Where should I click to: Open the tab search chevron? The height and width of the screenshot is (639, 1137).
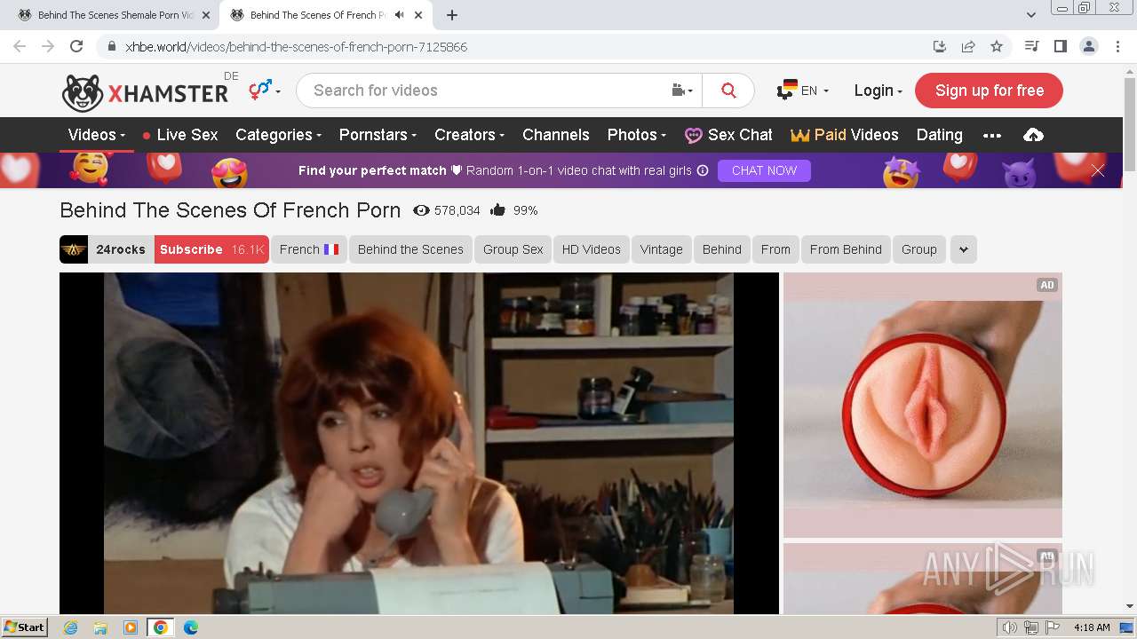pos(1030,15)
